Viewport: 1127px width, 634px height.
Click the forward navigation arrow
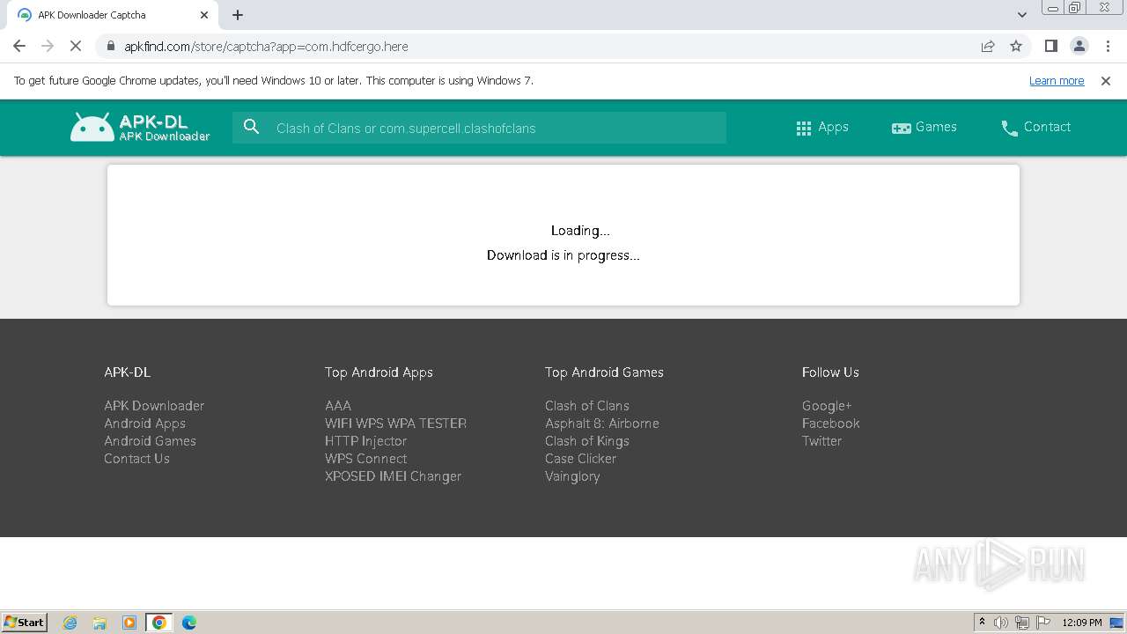click(x=48, y=46)
